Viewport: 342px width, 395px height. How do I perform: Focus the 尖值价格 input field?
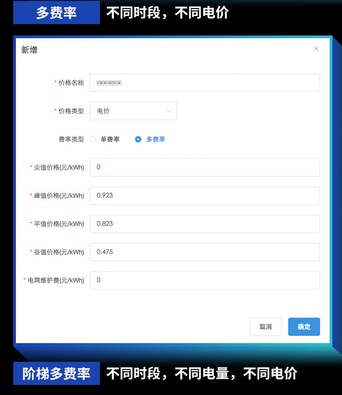pos(204,167)
